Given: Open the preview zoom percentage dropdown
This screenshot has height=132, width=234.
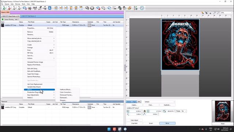Looking at the screenshot, I should [226, 13].
